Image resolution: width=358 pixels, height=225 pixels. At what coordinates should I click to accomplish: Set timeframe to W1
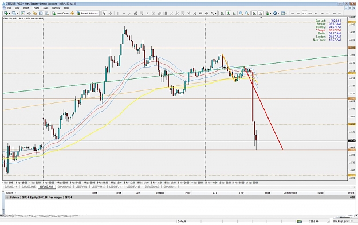[x=334, y=14]
